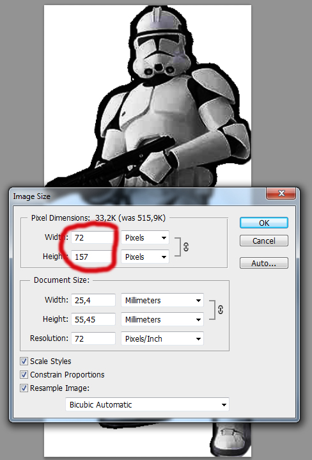Screen dimensions: 312x460
Task: Click the pixel Height field showing 157
Action: (x=93, y=257)
